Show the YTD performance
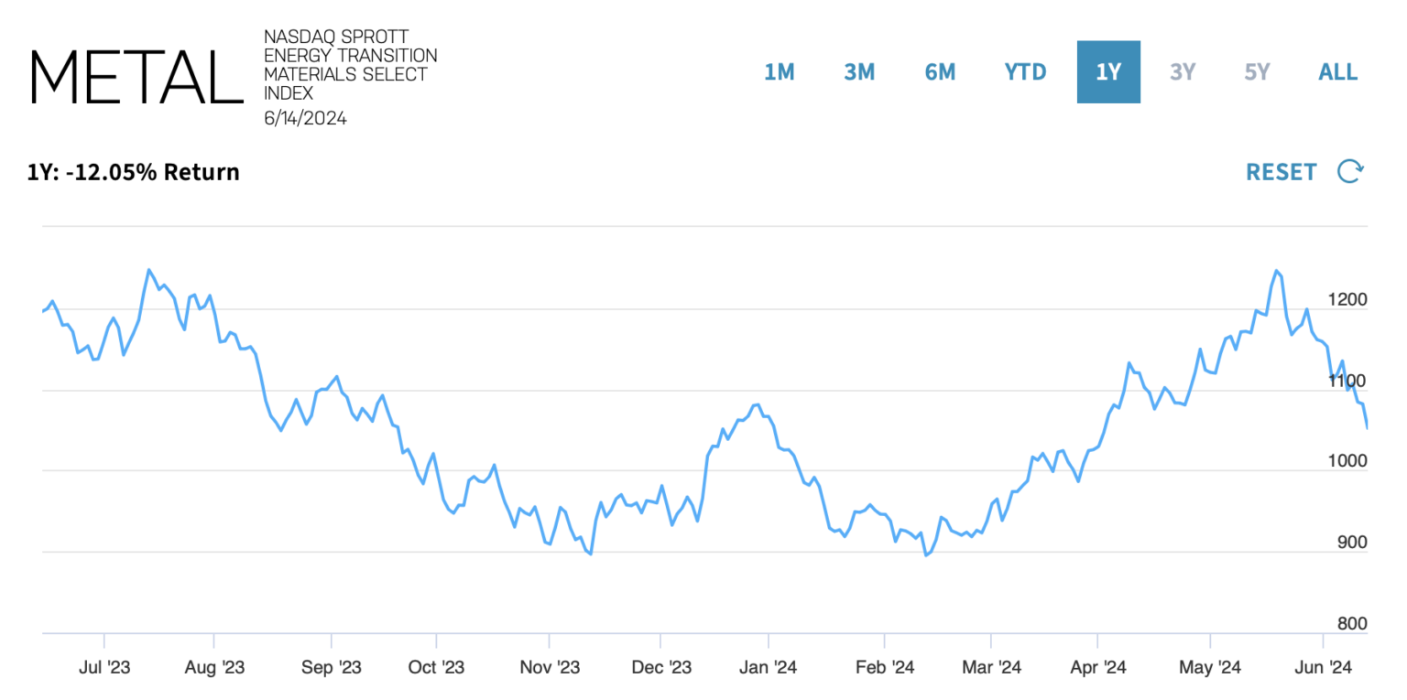This screenshot has height=700, width=1407. pyautogui.click(x=1025, y=71)
